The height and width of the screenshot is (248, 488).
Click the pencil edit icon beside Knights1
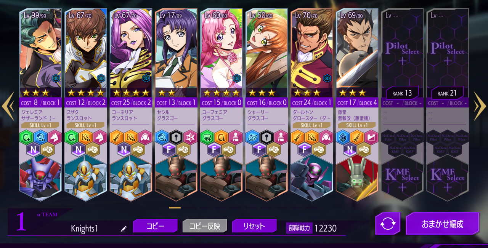click(x=123, y=229)
